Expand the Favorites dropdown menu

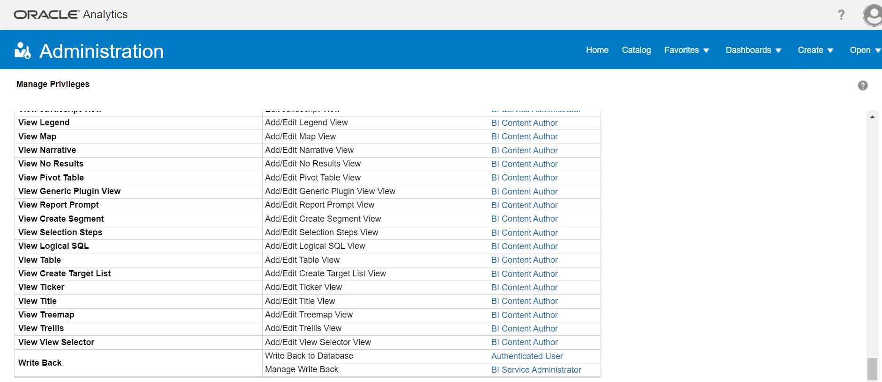point(687,50)
